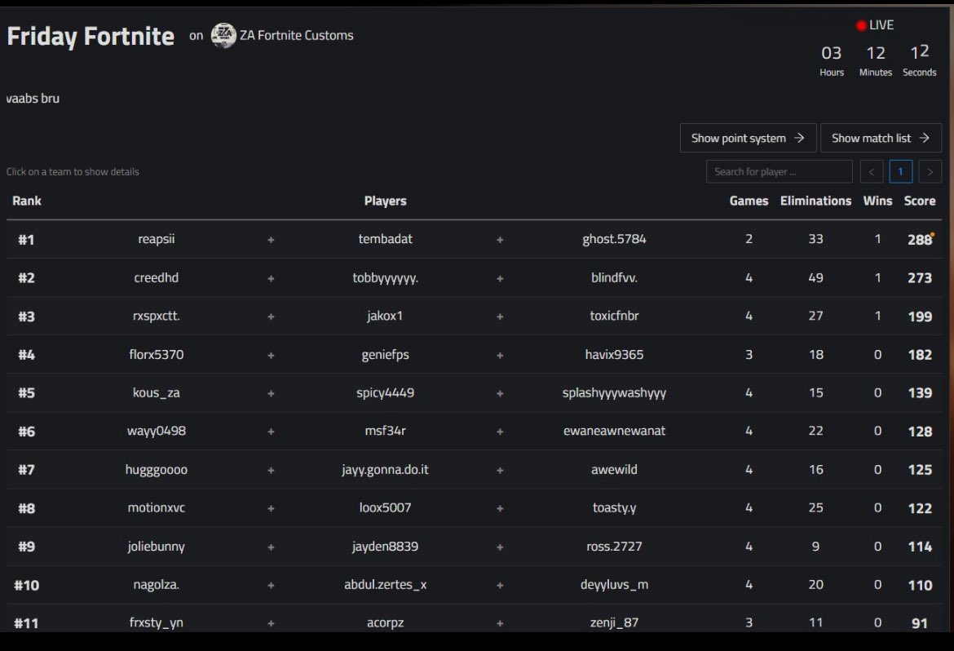Select player deyyluvs_m
The height and width of the screenshot is (651, 954).
pyautogui.click(x=615, y=585)
